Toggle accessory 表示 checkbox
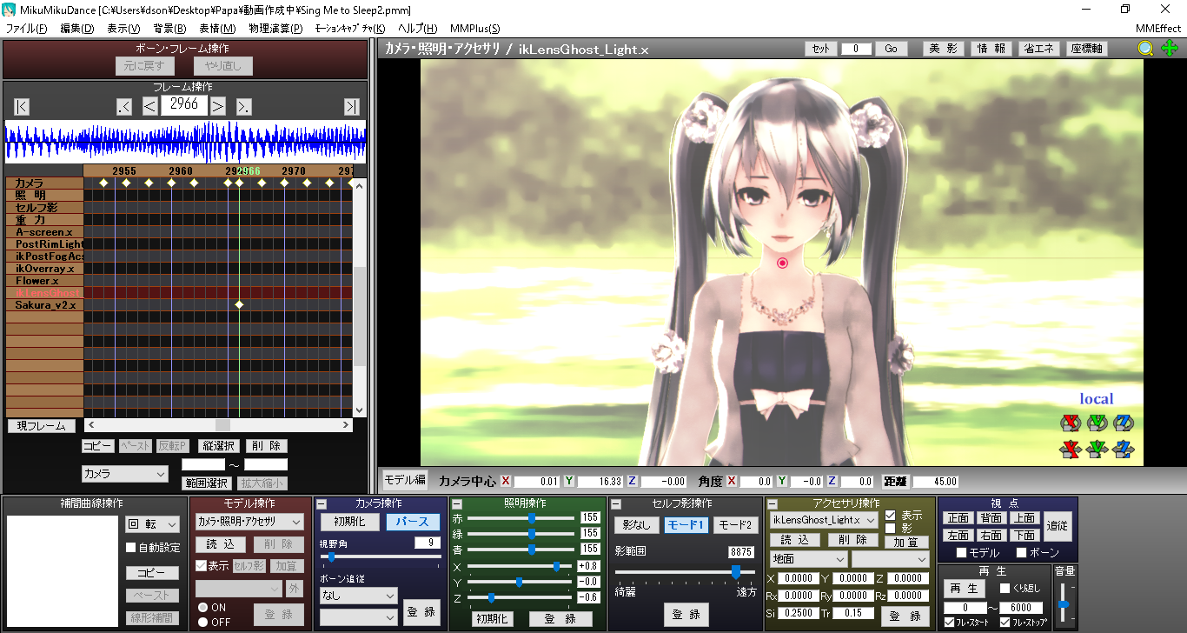The width and height of the screenshot is (1187, 633). [890, 515]
